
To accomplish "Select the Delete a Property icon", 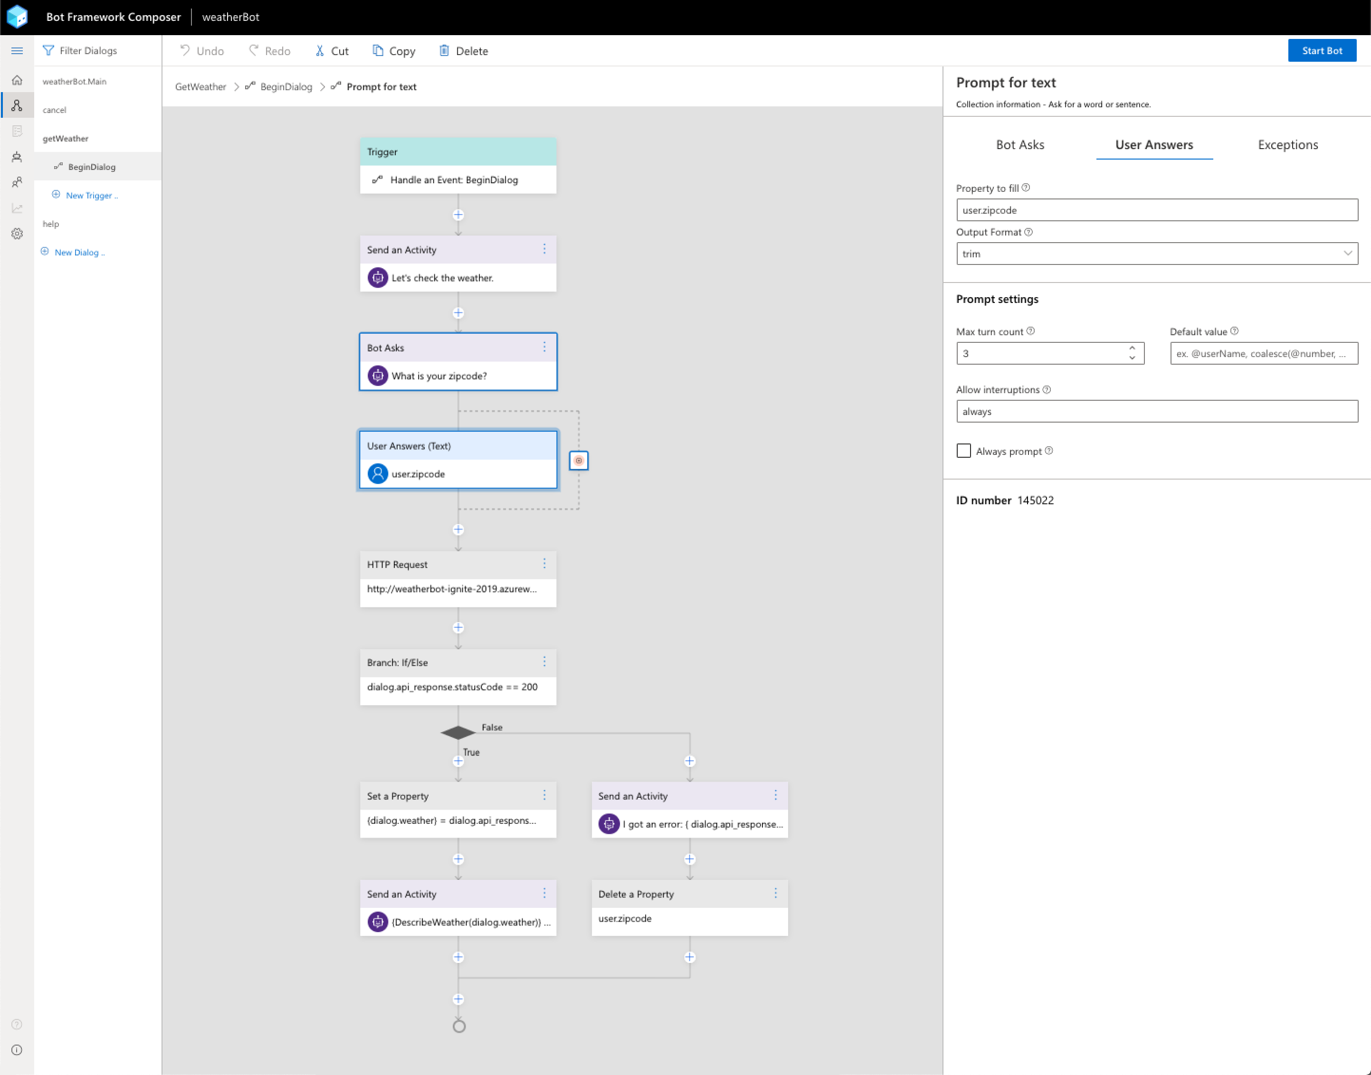I will click(x=776, y=895).
